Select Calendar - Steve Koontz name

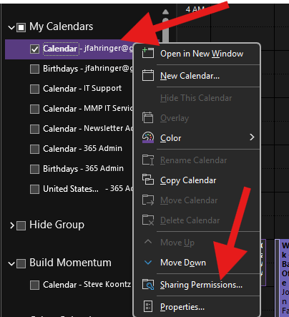[87, 284]
